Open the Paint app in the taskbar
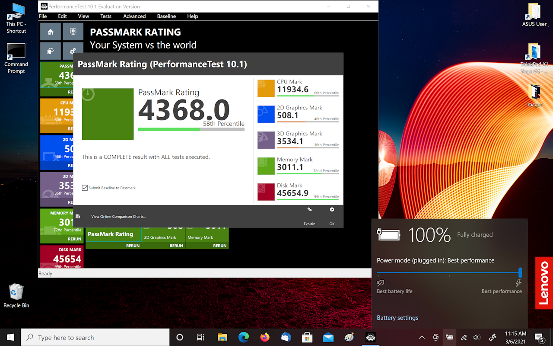Image resolution: width=553 pixels, height=346 pixels. (x=349, y=337)
